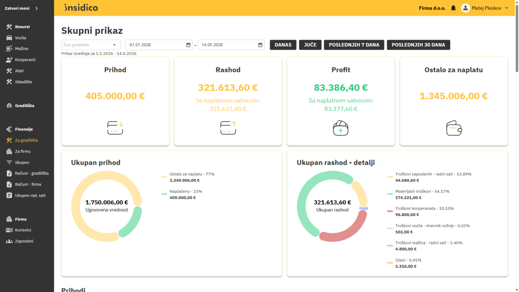Viewport: 519px width, 292px height.
Task: Click the start date field 01.01.2026
Action: pos(159,45)
